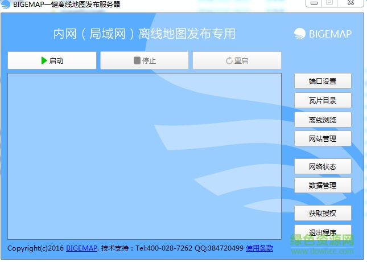Image resolution: width=367 pixels, height=262 pixels.
Task: Maximize the BIGEMAP server window
Action: coord(329,3)
